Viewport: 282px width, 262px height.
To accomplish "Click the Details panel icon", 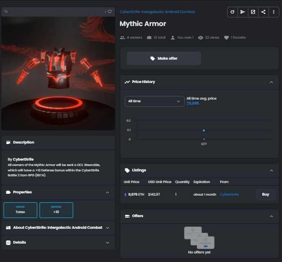I will pos(8,243).
